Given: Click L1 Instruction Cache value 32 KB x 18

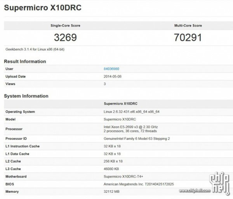Looking at the screenshot, I should (112, 146).
